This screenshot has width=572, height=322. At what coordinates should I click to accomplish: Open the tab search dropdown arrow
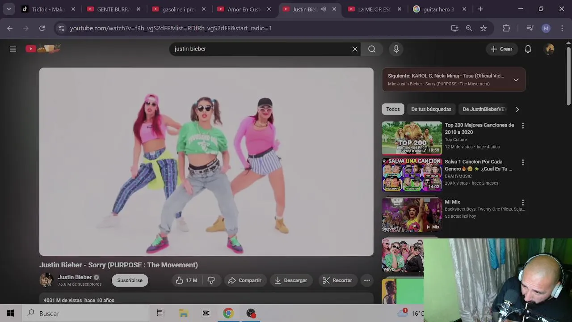pos(8,9)
